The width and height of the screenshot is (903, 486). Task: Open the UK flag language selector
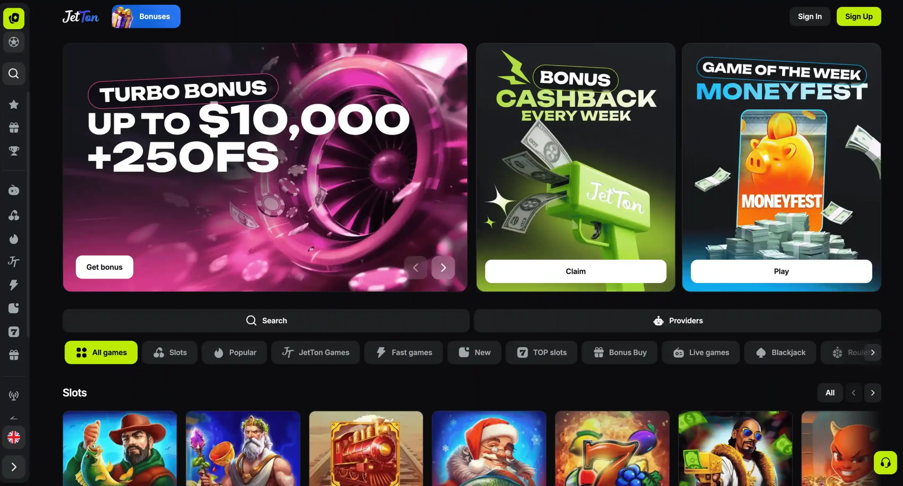(x=14, y=437)
